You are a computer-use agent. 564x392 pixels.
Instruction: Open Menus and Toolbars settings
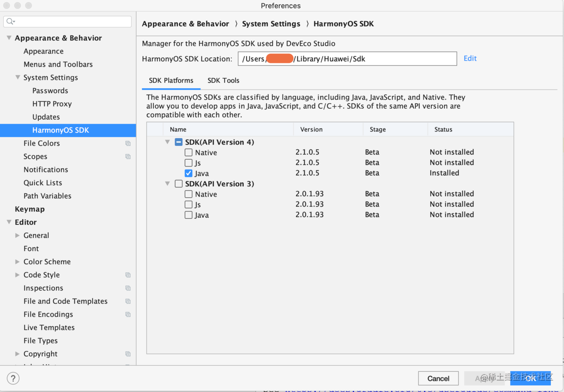(58, 65)
